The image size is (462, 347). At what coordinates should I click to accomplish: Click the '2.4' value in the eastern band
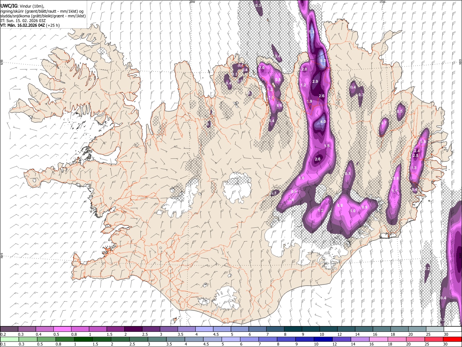coord(417,151)
